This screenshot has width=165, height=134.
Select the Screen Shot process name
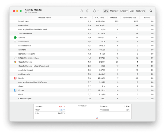24,42
